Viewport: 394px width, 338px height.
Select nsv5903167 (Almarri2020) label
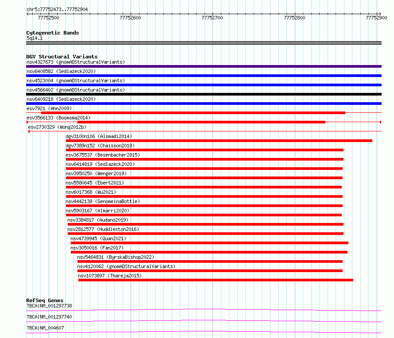pyautogui.click(x=97, y=211)
